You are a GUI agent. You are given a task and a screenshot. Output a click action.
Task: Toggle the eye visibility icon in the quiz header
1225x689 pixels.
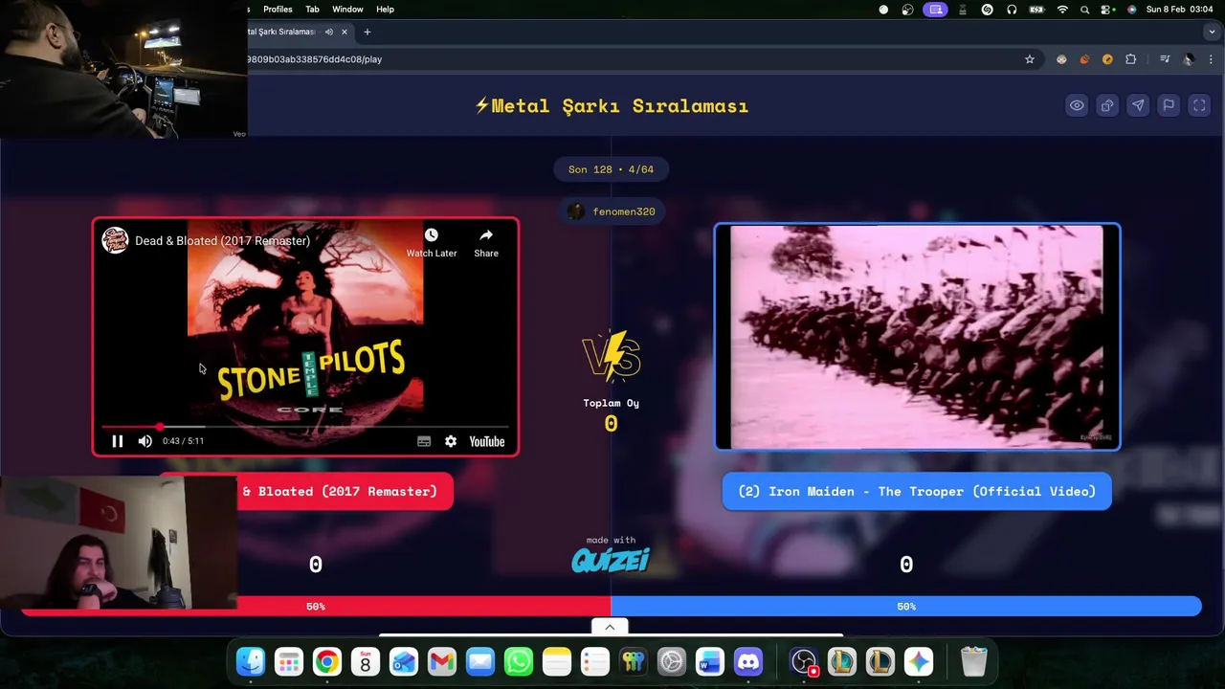point(1077,105)
